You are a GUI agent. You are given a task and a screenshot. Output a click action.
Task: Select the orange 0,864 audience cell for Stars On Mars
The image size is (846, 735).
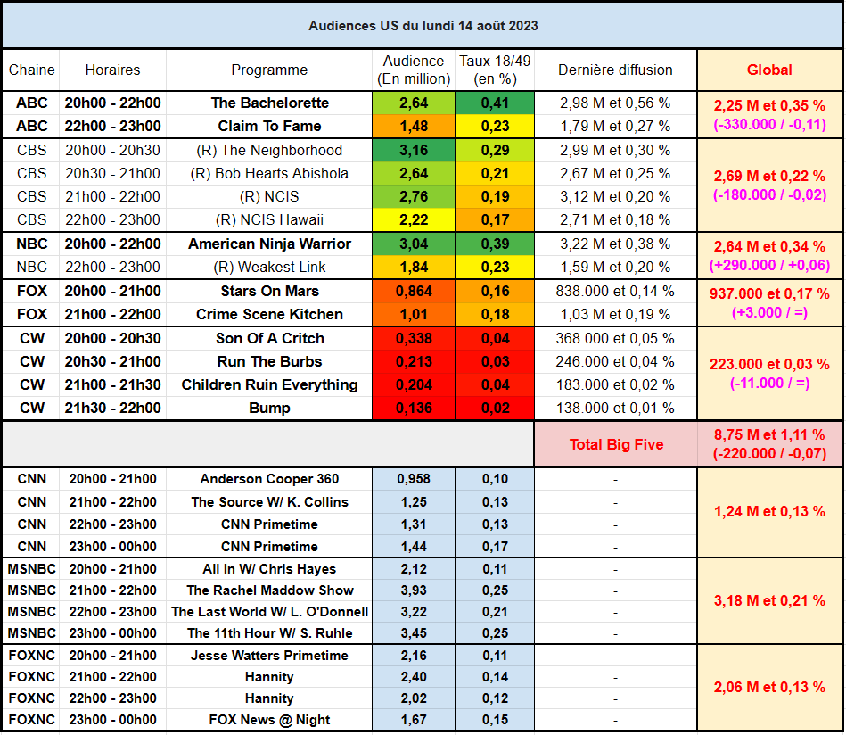[x=414, y=291]
